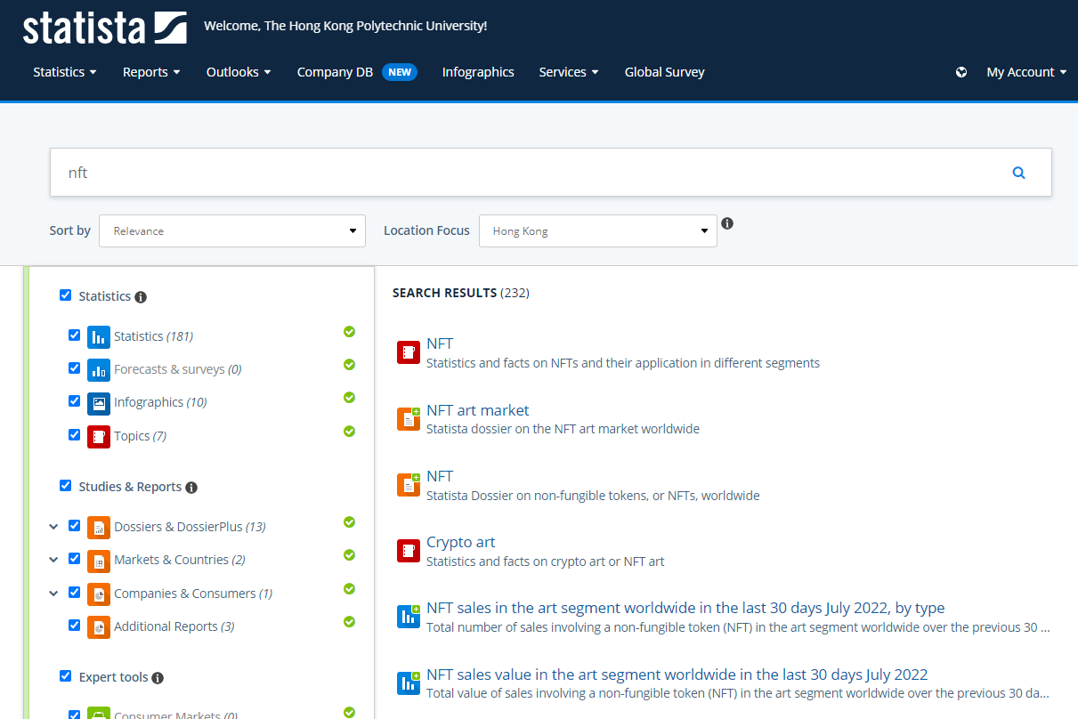
Task: Click the green check next to Companies & Consumers
Action: (x=349, y=589)
